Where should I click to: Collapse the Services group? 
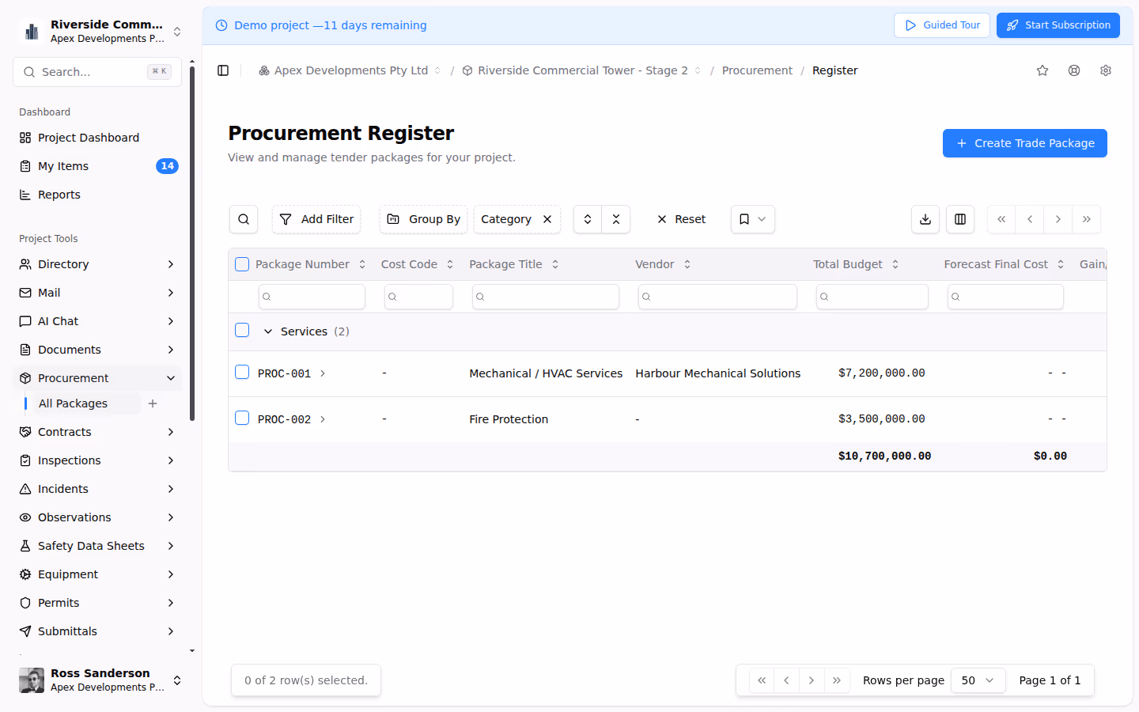(x=267, y=331)
